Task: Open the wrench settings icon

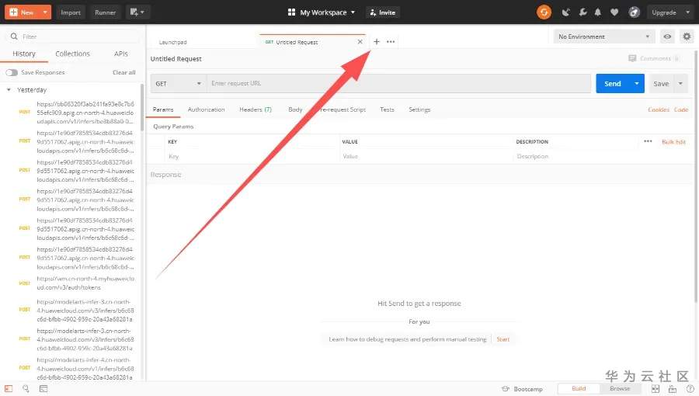Action: 582,12
